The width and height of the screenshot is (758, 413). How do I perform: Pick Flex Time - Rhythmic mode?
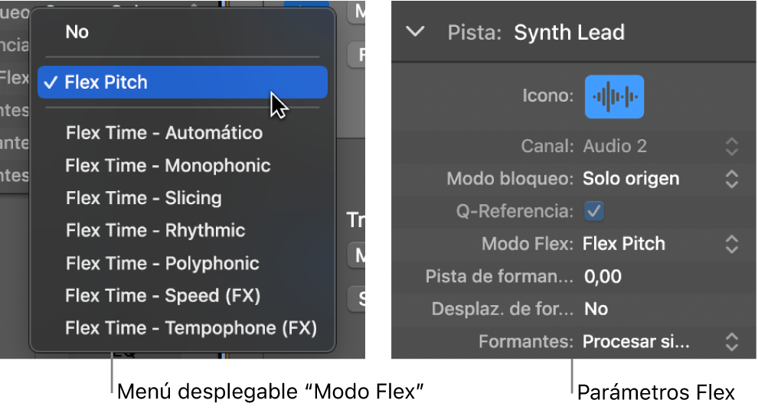click(155, 230)
